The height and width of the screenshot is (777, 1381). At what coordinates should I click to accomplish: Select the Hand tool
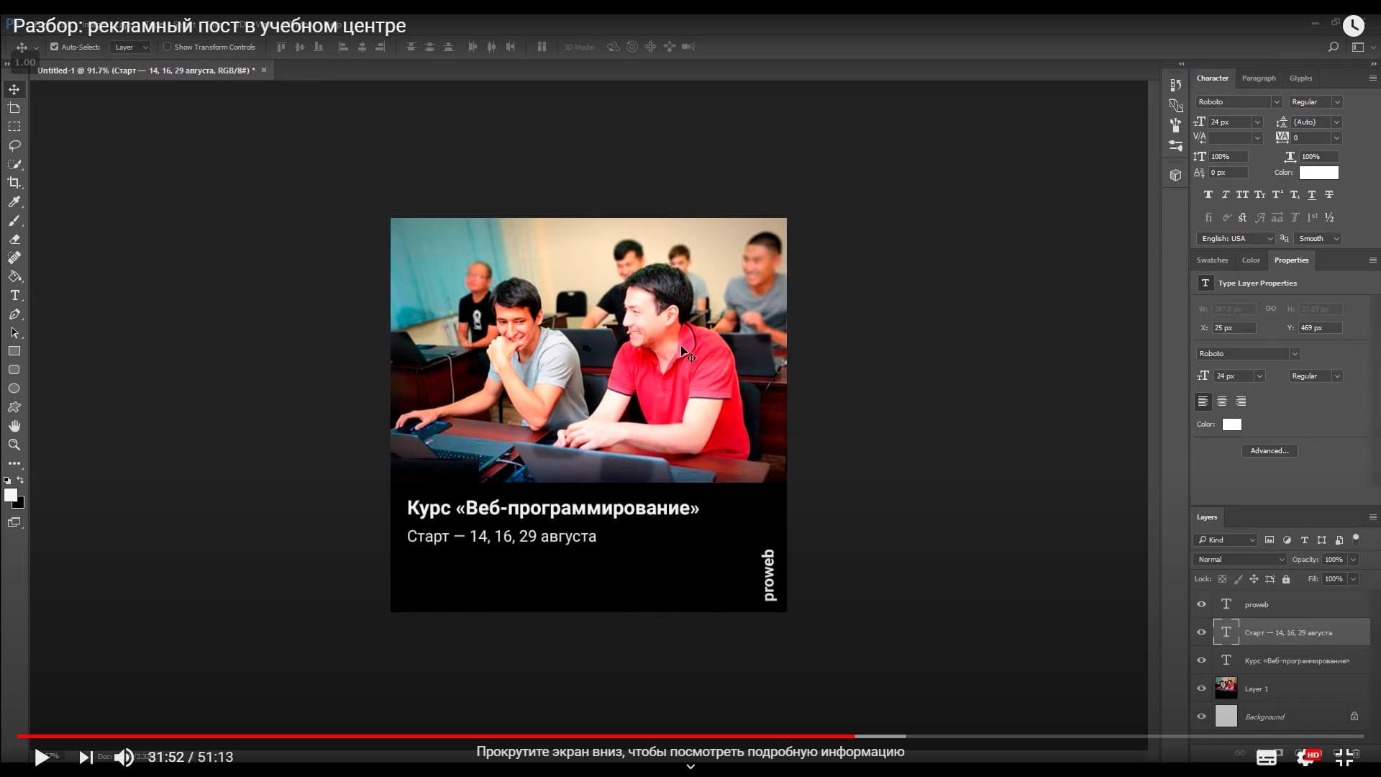14,426
